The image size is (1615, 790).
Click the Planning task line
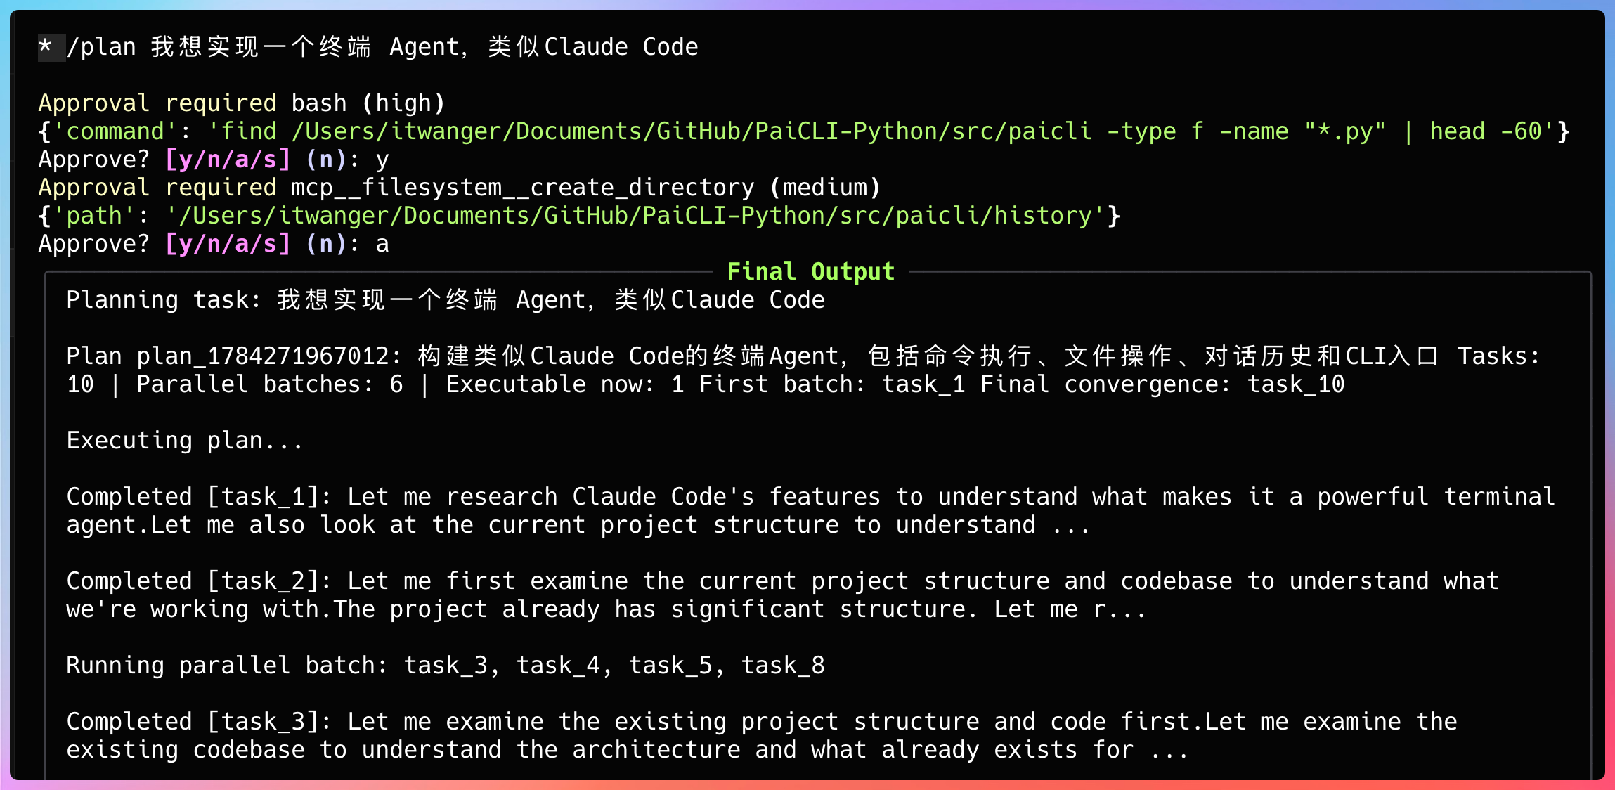446,300
